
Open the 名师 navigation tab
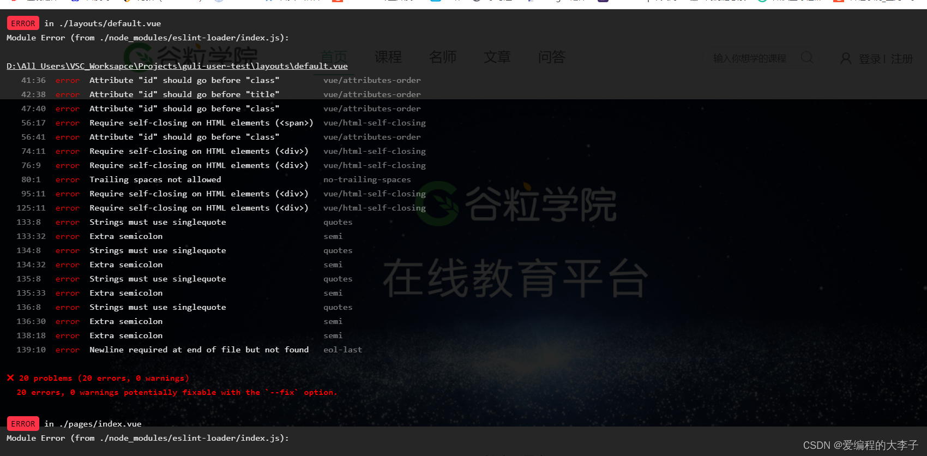pyautogui.click(x=443, y=57)
